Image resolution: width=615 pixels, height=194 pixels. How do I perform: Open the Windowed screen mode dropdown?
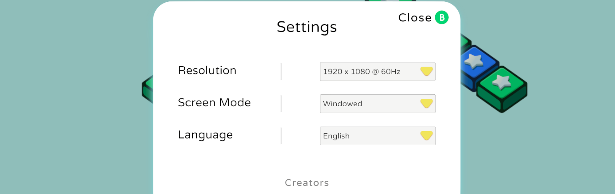[378, 104]
